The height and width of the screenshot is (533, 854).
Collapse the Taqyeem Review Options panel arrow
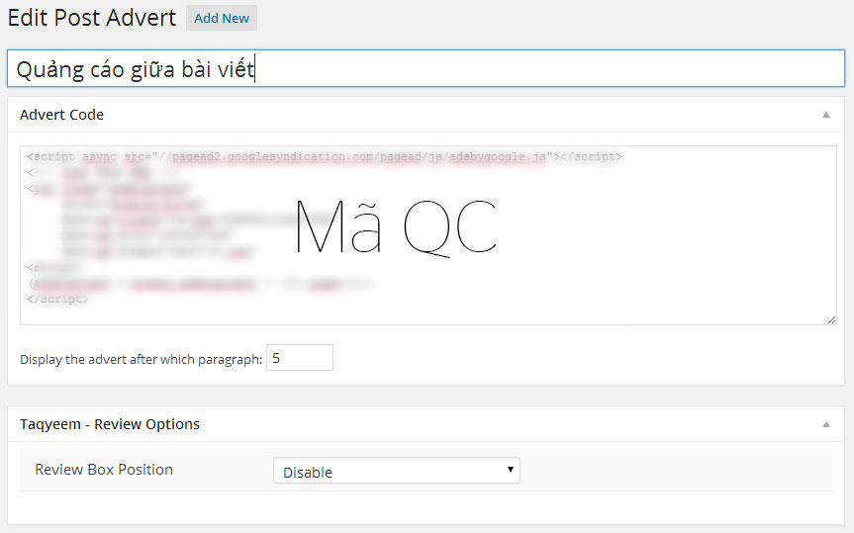(826, 424)
